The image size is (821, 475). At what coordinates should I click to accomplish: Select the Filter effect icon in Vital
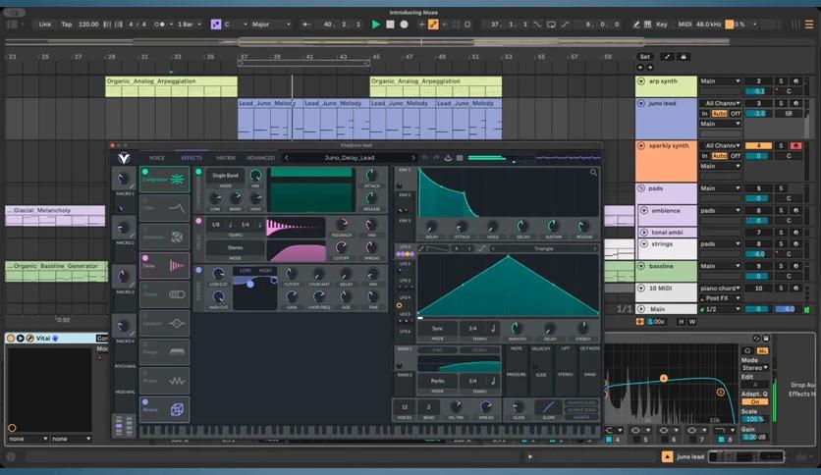[177, 208]
